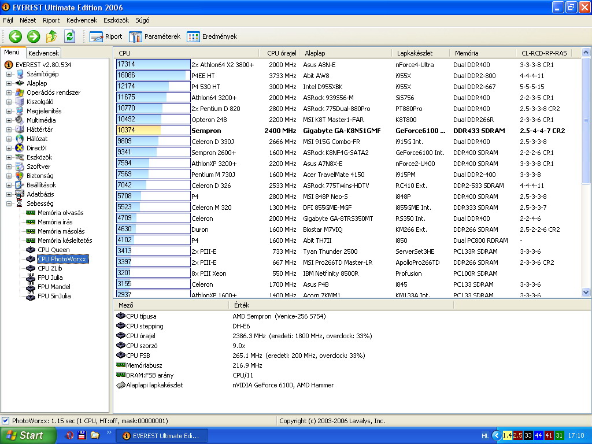Screen dimensions: 592x444
Task: Open the Fájl menu
Action: tap(8, 20)
